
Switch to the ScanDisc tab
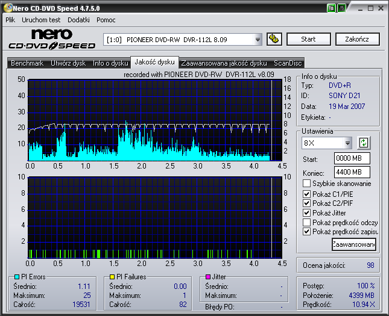(288, 63)
